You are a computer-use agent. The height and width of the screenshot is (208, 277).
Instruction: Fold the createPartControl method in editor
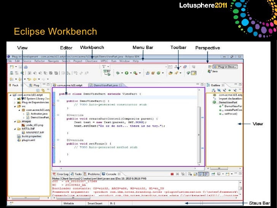(58, 115)
